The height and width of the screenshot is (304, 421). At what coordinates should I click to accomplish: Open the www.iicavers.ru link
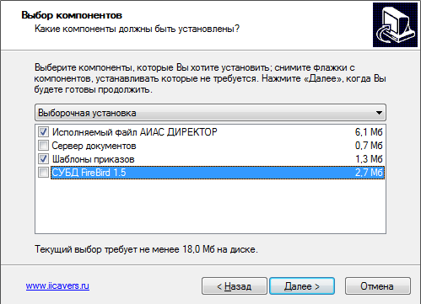point(57,285)
